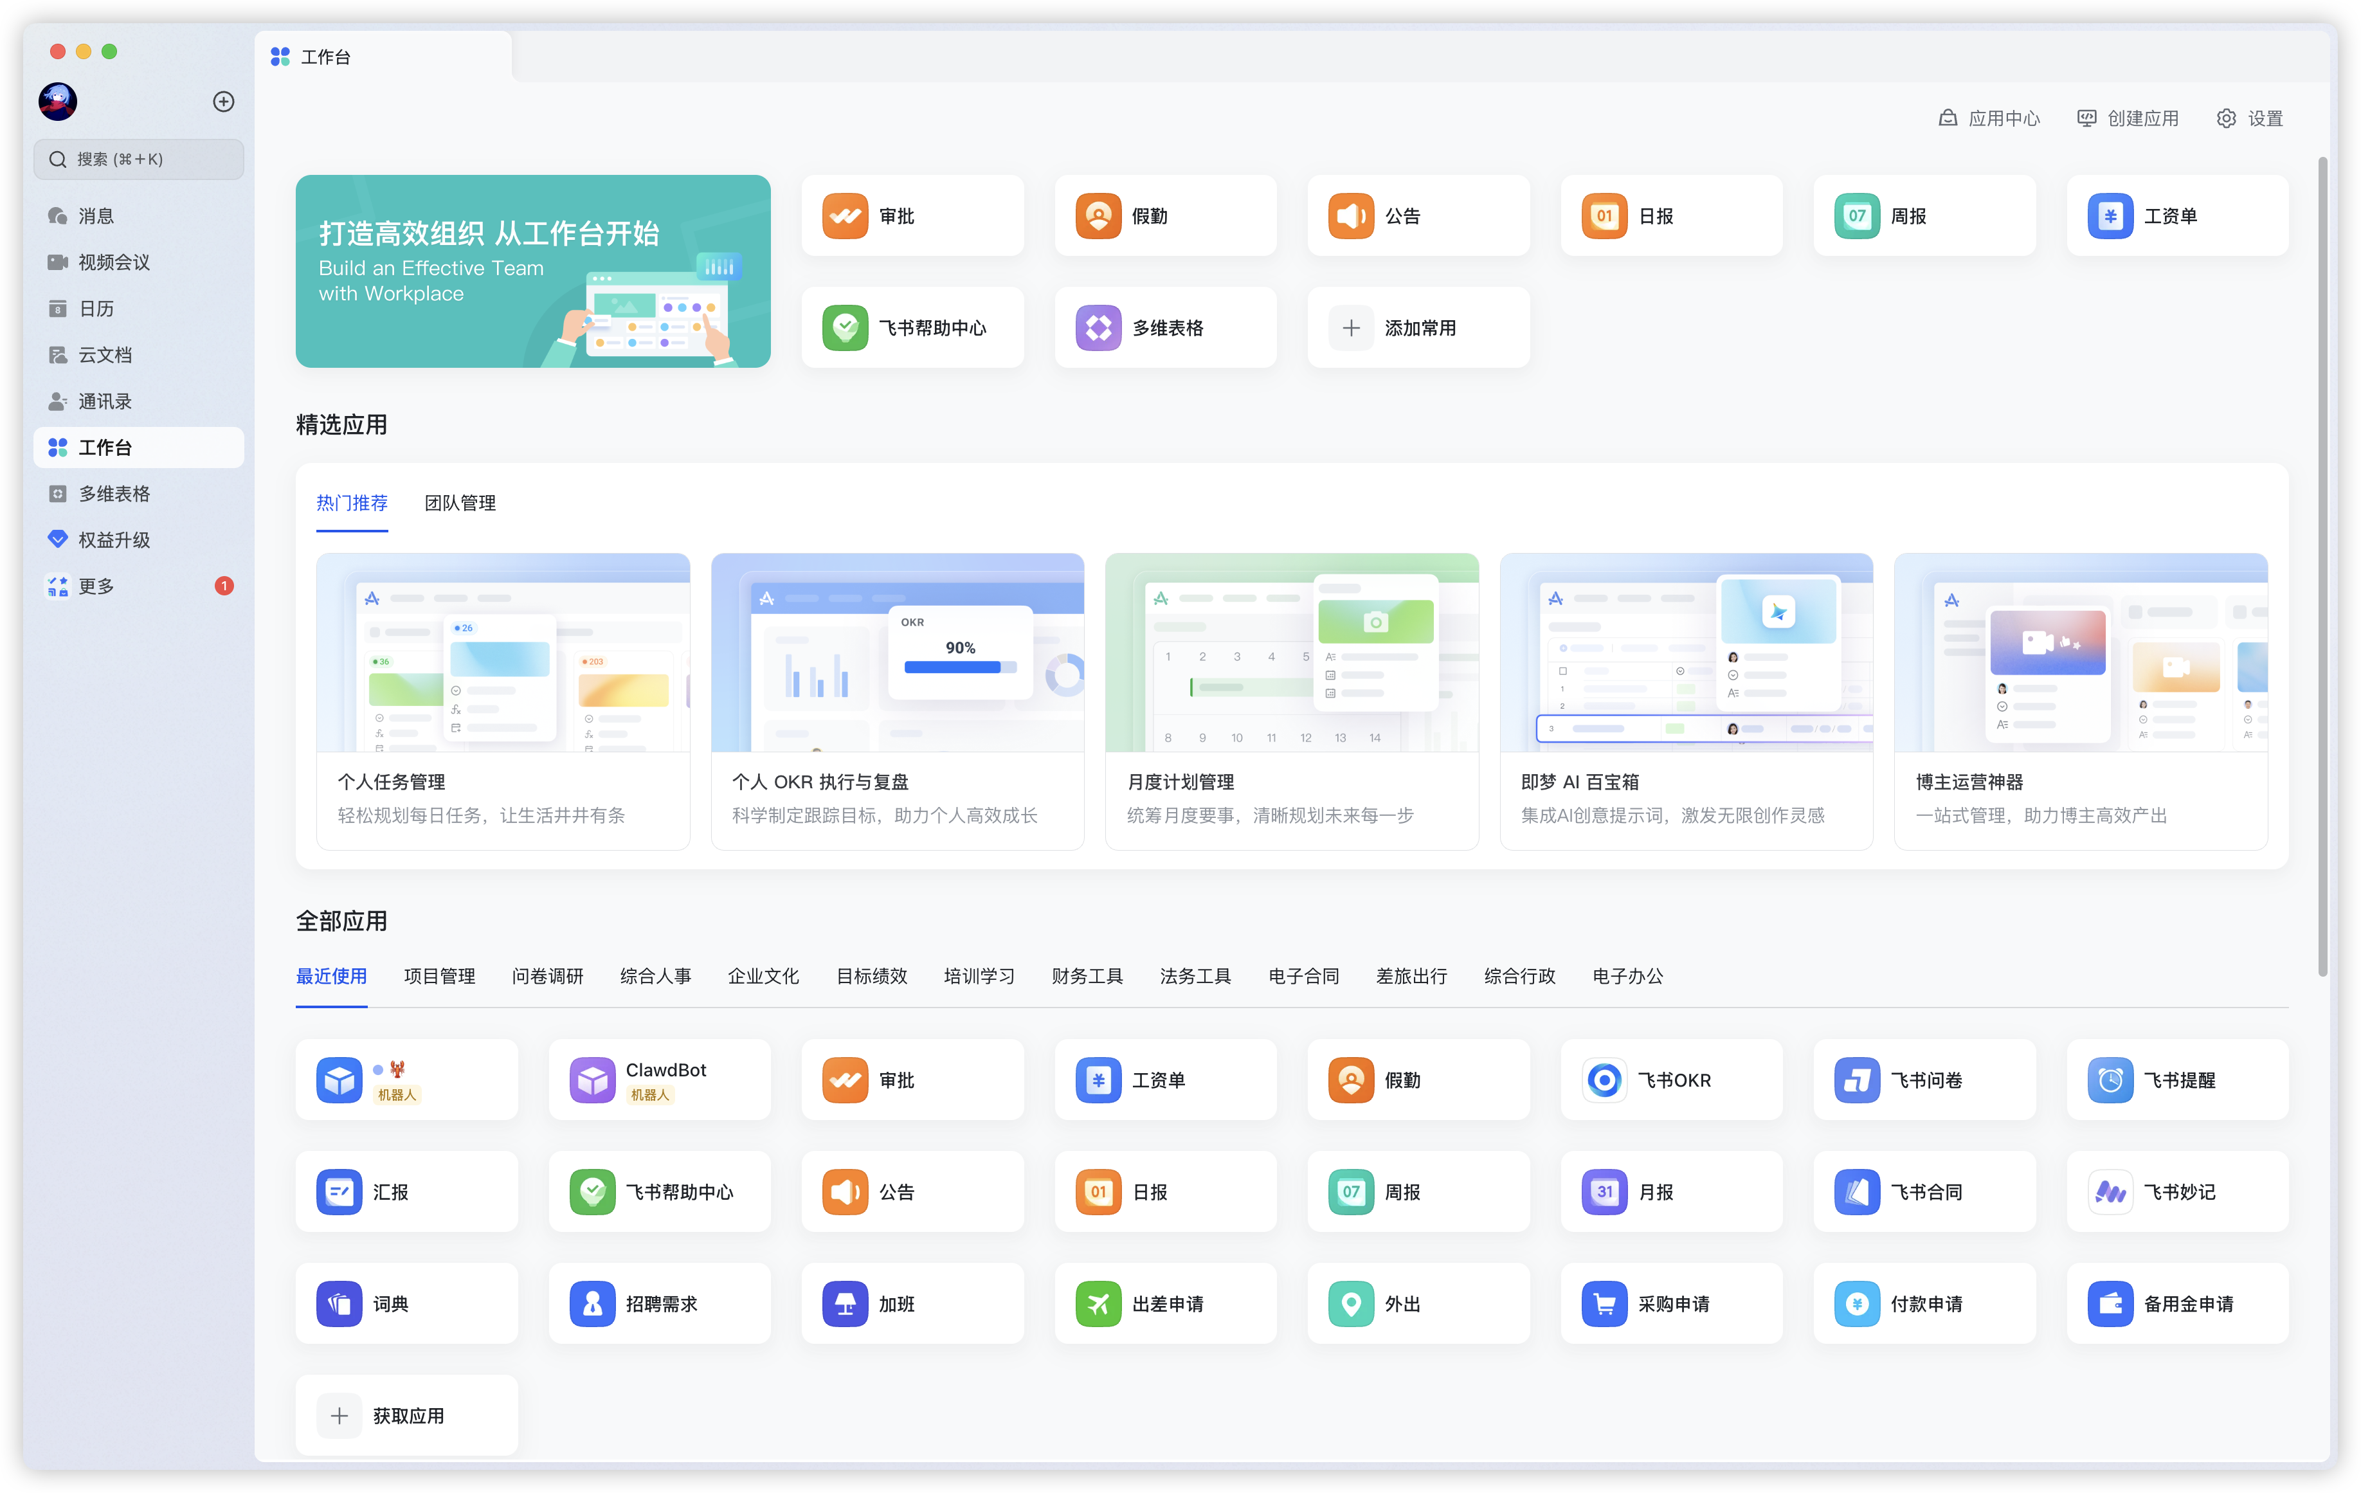Click the 添加常用 button

pyautogui.click(x=1418, y=327)
